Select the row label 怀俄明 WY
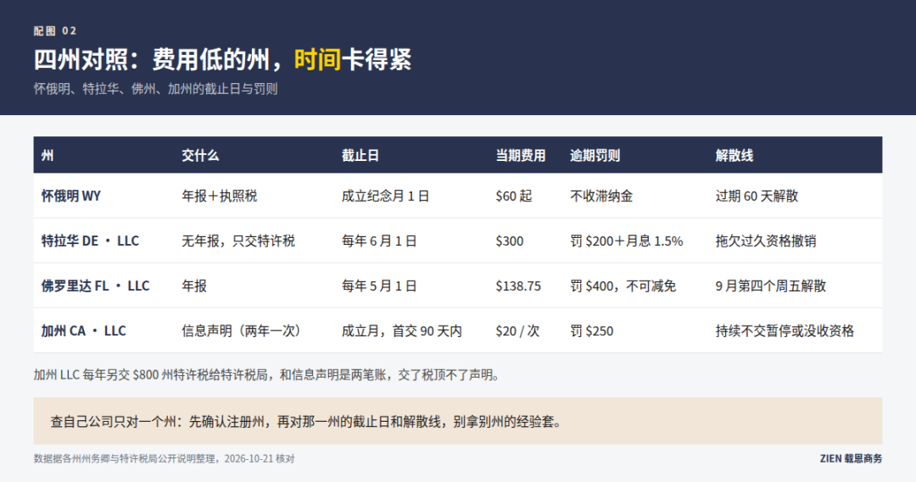The width and height of the screenshot is (916, 482). pyautogui.click(x=70, y=196)
